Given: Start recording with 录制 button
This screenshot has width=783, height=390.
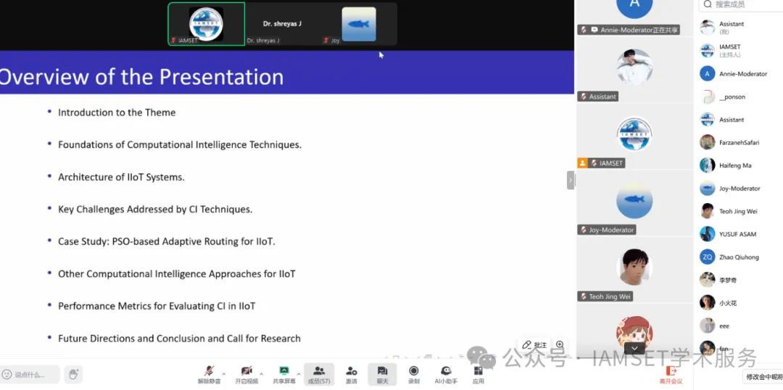Looking at the screenshot, I should (x=413, y=375).
